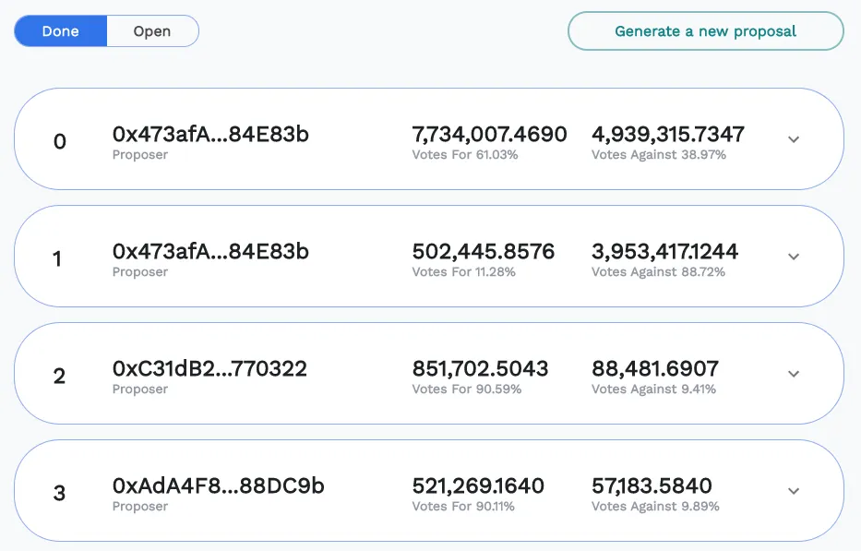Select proposal row numbered 0
This screenshot has width=861, height=551.
coord(58,139)
